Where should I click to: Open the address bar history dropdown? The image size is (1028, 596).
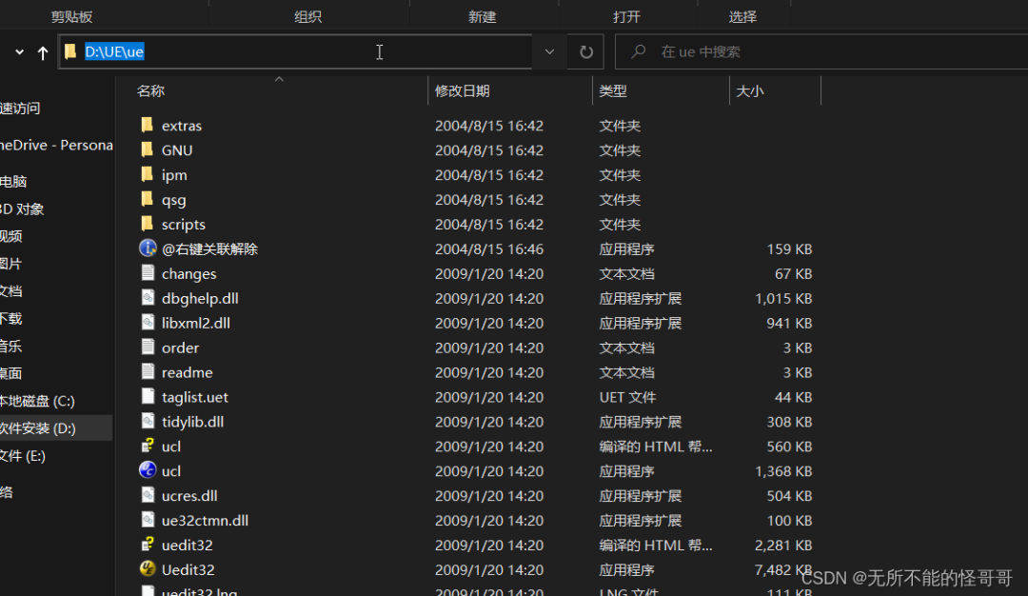[549, 52]
